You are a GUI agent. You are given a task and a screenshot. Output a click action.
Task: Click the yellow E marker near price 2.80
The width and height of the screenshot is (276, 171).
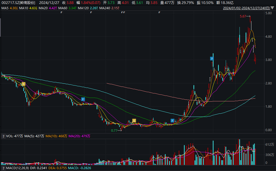coord(24,84)
